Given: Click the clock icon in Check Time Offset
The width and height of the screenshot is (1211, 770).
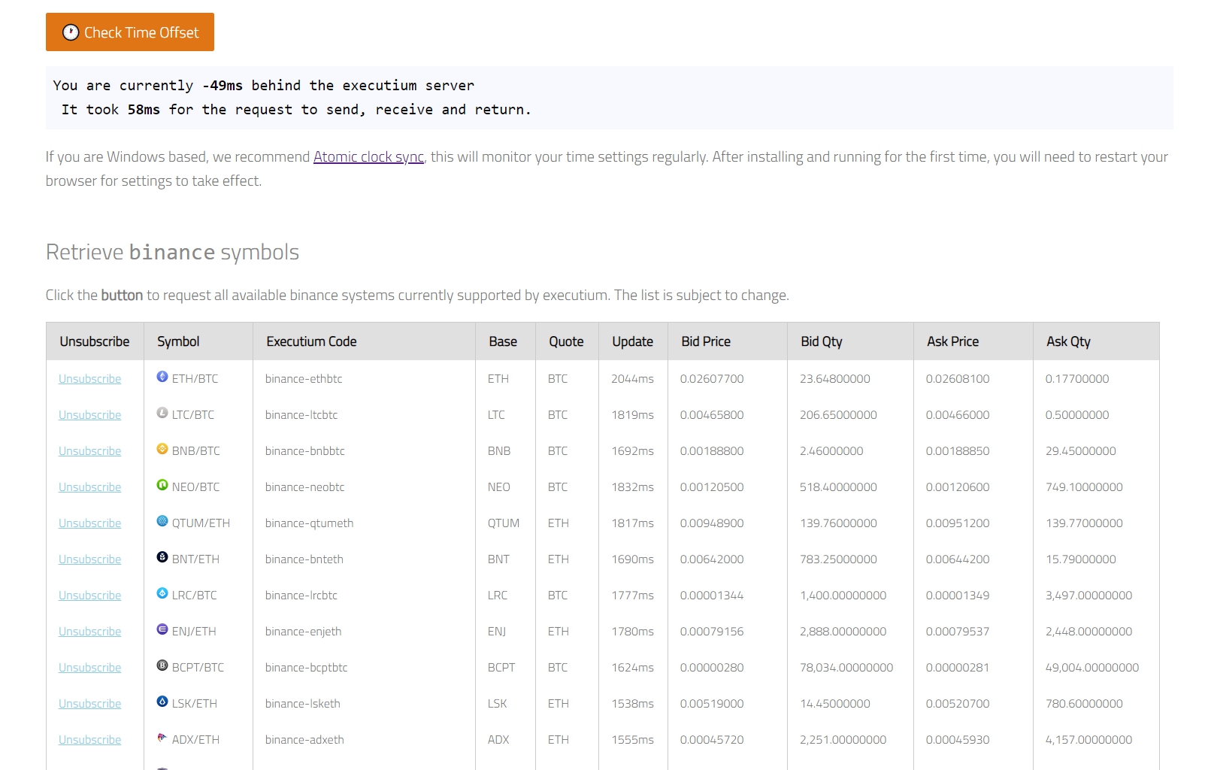Looking at the screenshot, I should 71,32.
